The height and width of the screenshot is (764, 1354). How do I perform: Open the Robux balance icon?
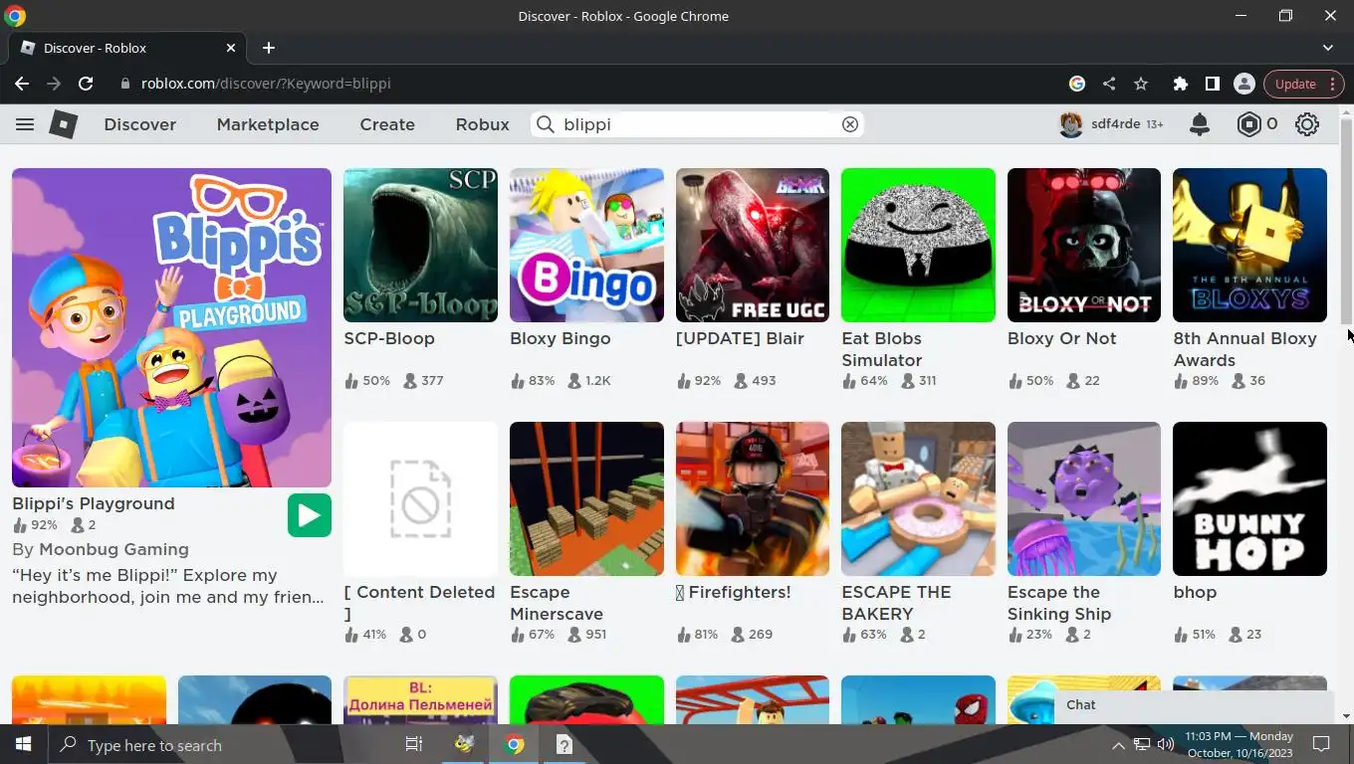click(1248, 124)
